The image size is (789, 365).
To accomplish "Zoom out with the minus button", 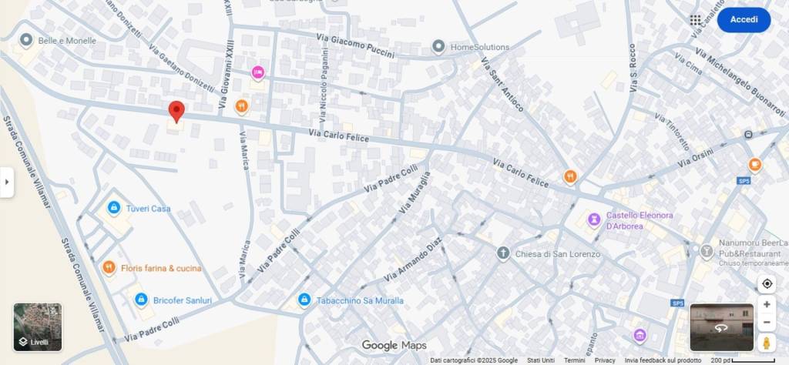I will click(767, 322).
